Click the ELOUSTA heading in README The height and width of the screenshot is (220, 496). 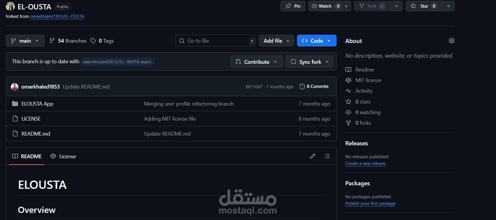coord(43,185)
